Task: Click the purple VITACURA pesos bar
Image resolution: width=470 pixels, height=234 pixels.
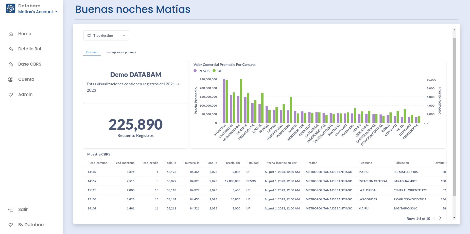Action: pyautogui.click(x=224, y=101)
